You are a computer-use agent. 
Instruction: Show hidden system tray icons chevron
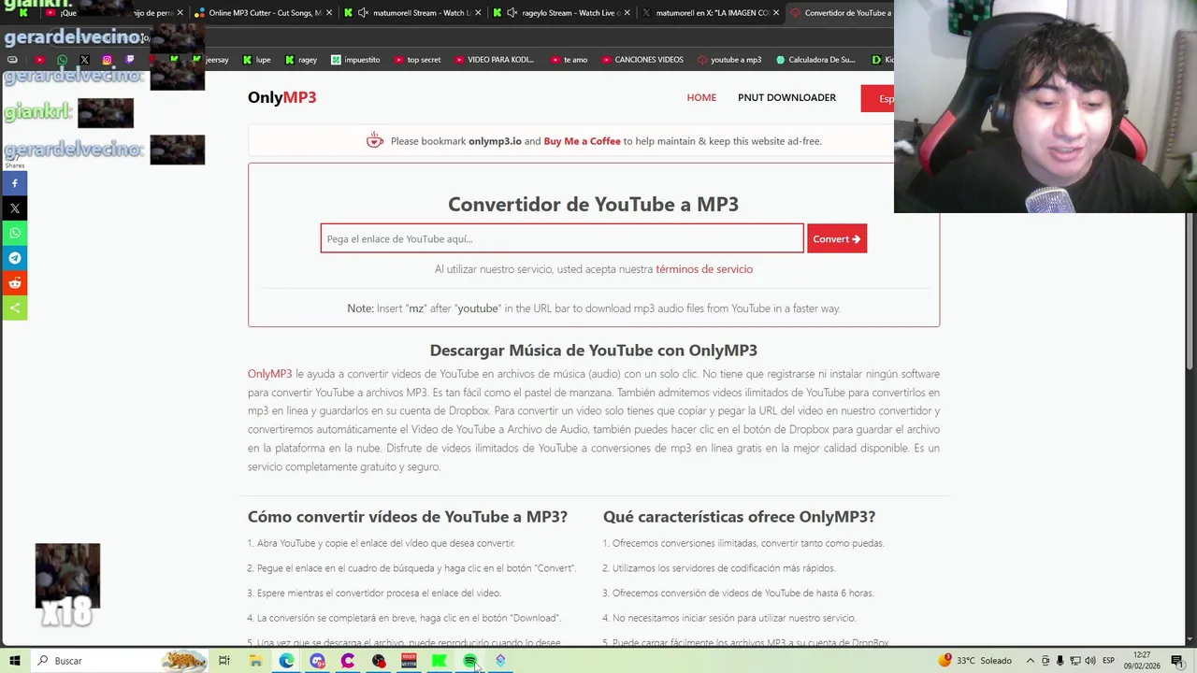(x=1031, y=661)
